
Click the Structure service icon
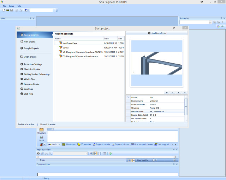[x=41, y=131]
